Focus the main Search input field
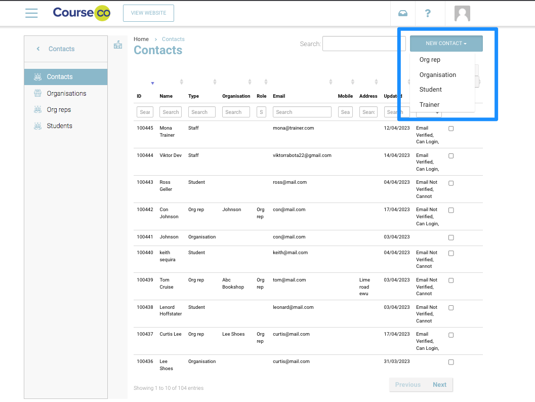 (x=363, y=44)
